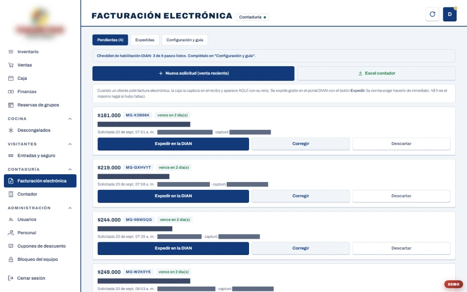Viewport: 467px width, 292px height.
Task: Select Facturación electrónica in the sidebar
Action: click(40, 181)
